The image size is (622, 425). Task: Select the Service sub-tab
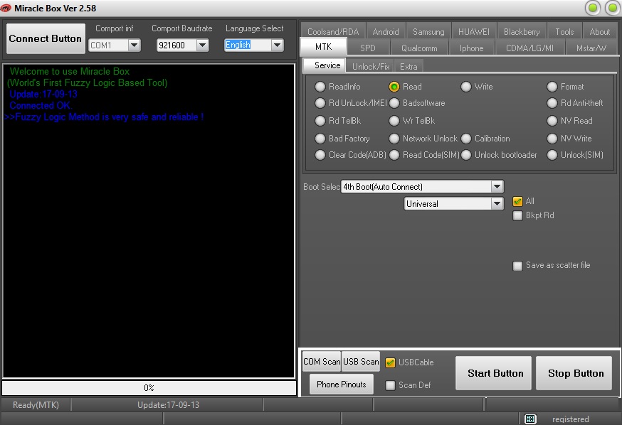(x=325, y=65)
